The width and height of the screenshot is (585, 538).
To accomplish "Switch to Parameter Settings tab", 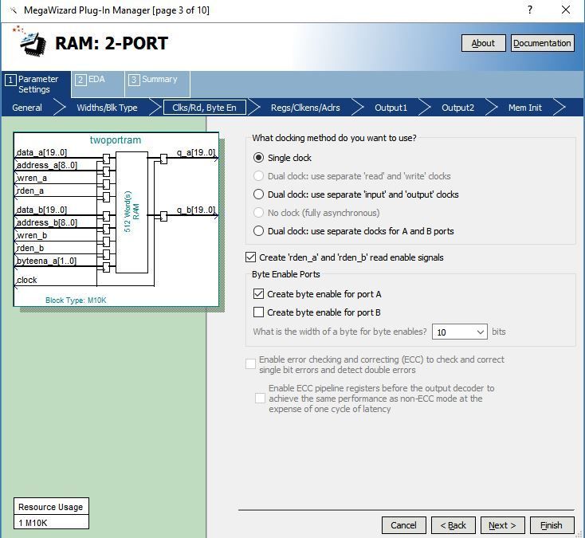I will coord(36,84).
